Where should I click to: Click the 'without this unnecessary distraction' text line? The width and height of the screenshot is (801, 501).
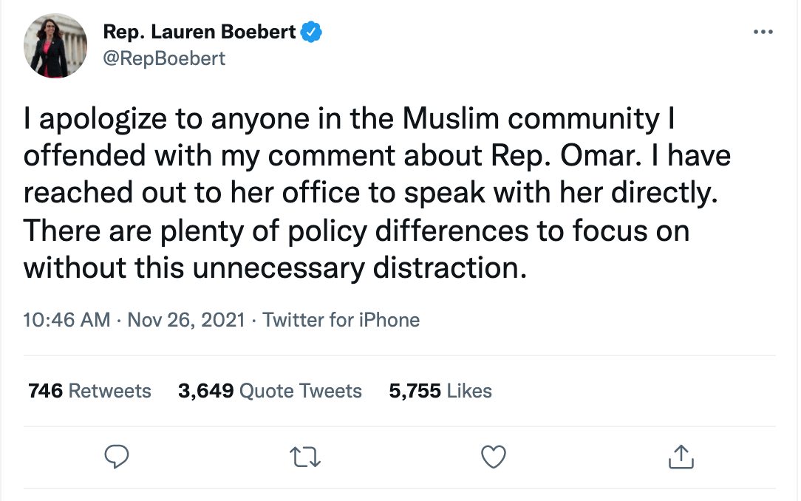click(275, 267)
